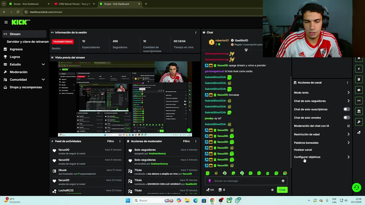Viewport: 365px width, 205px height.
Task: Open WhatsApp from the taskbar
Action: tap(238, 200)
